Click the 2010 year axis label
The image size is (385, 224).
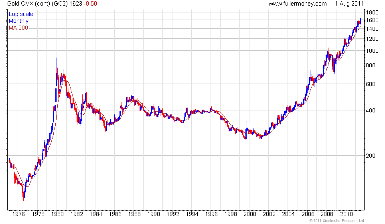click(346, 214)
